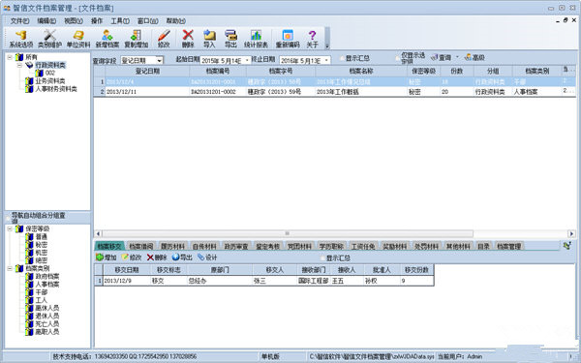Click the horizontal scrollbar thumb of archive grid
Screen dimensions: 581x363
(x=288, y=233)
